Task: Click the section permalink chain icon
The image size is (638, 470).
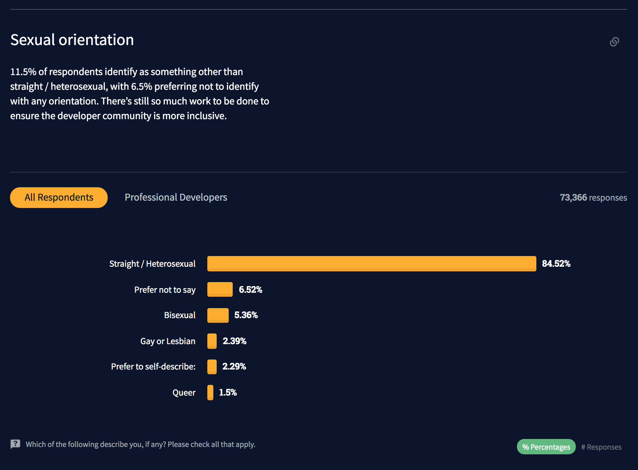Action: pyautogui.click(x=614, y=42)
